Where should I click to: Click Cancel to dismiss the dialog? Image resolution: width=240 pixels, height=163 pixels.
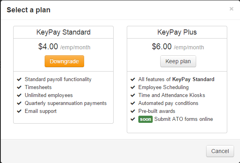[x=220, y=151]
